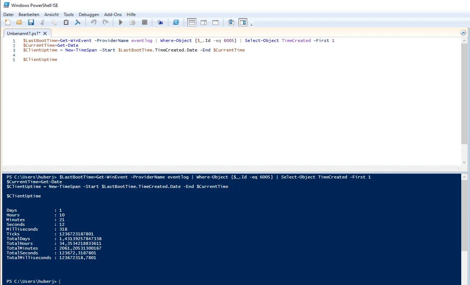470x285 pixels.
Task: Click Get-Date in script line 2
Action: point(68,45)
